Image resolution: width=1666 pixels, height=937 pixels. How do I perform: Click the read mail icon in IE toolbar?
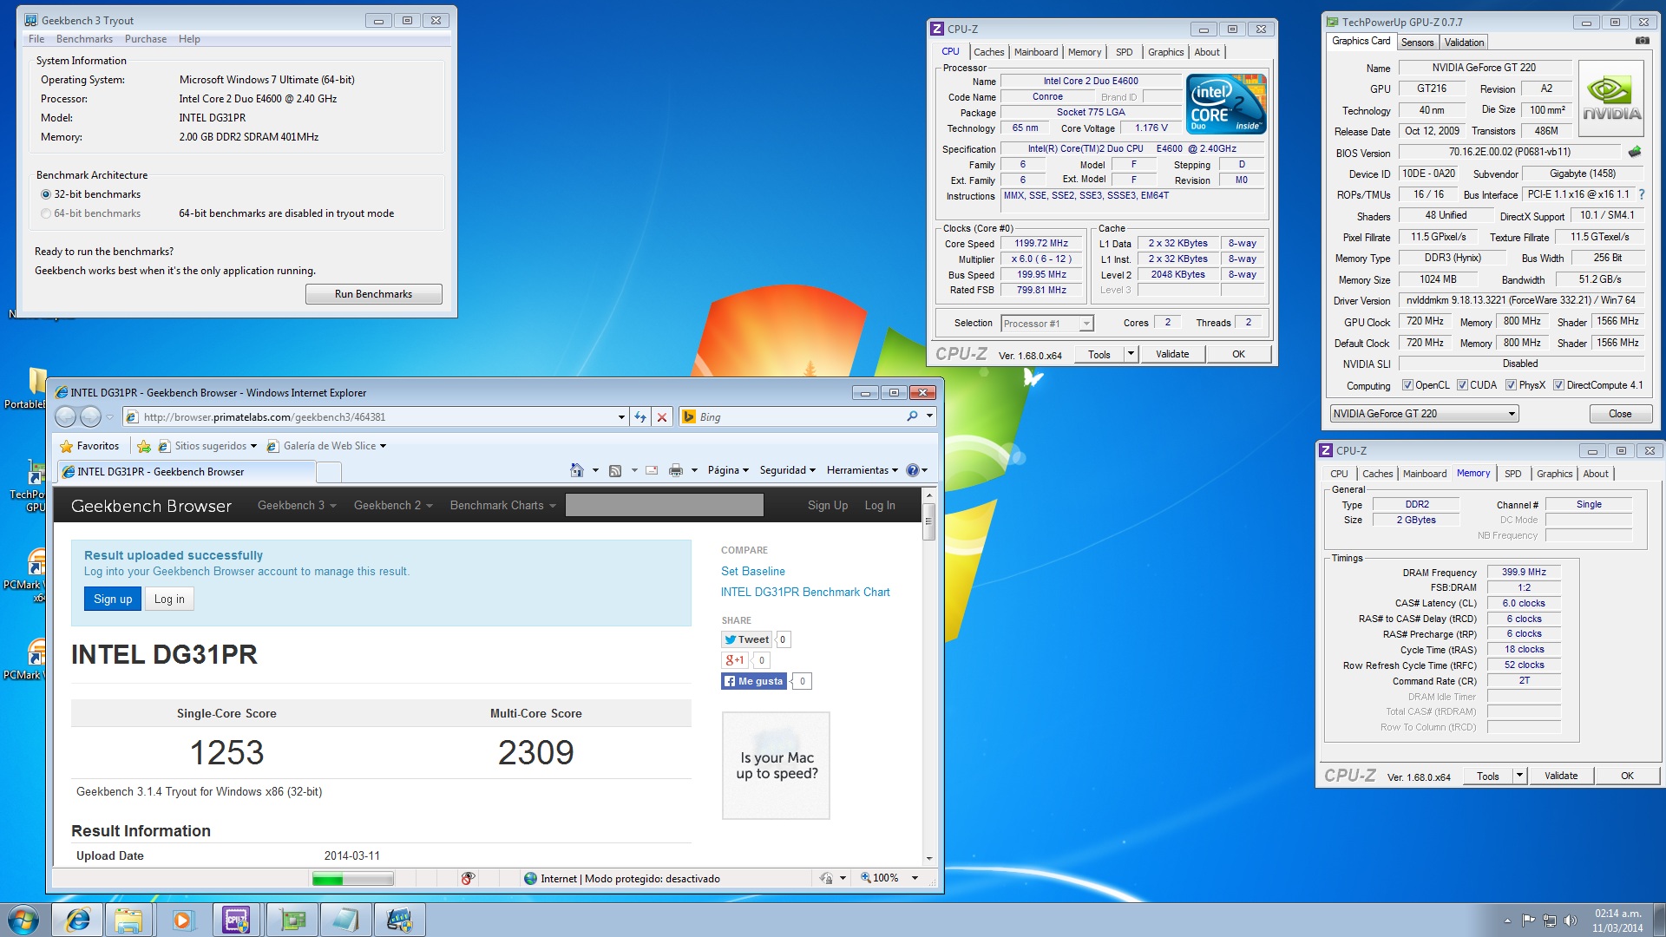coord(652,470)
